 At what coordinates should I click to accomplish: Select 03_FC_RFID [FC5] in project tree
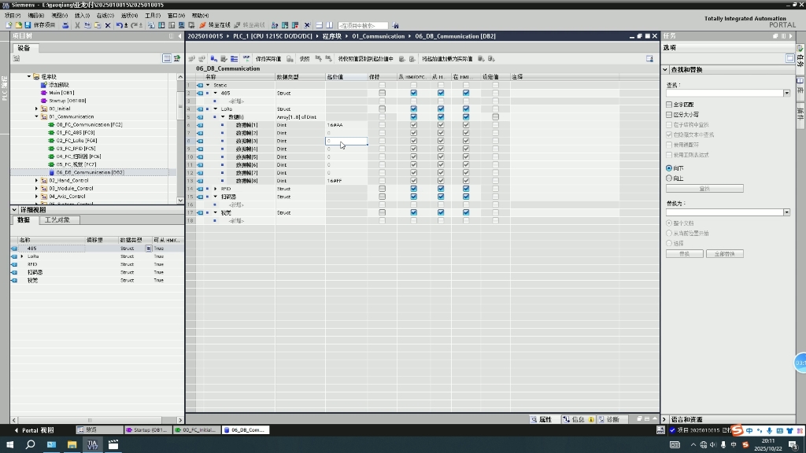tap(76, 149)
